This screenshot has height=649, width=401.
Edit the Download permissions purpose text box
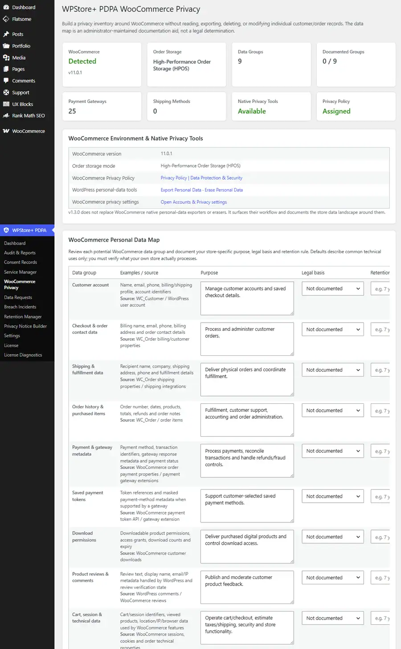247,546
